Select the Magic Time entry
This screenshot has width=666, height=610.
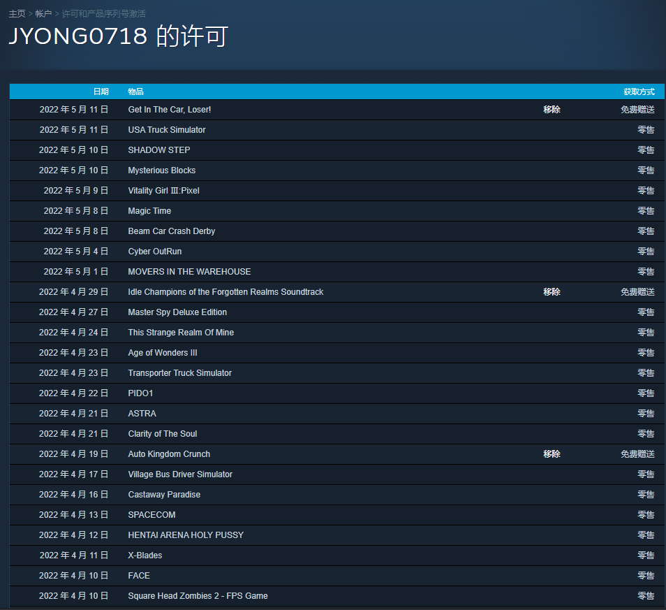point(149,211)
